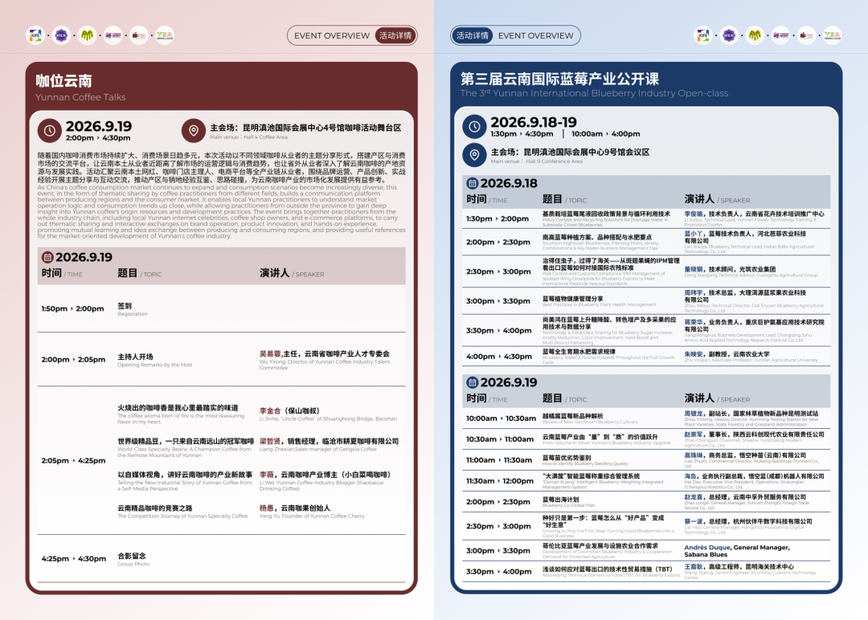Viewport: 868px width, 620px height.
Task: Click speaker 董晓钢 光筑农业集团
Action: click(751, 271)
